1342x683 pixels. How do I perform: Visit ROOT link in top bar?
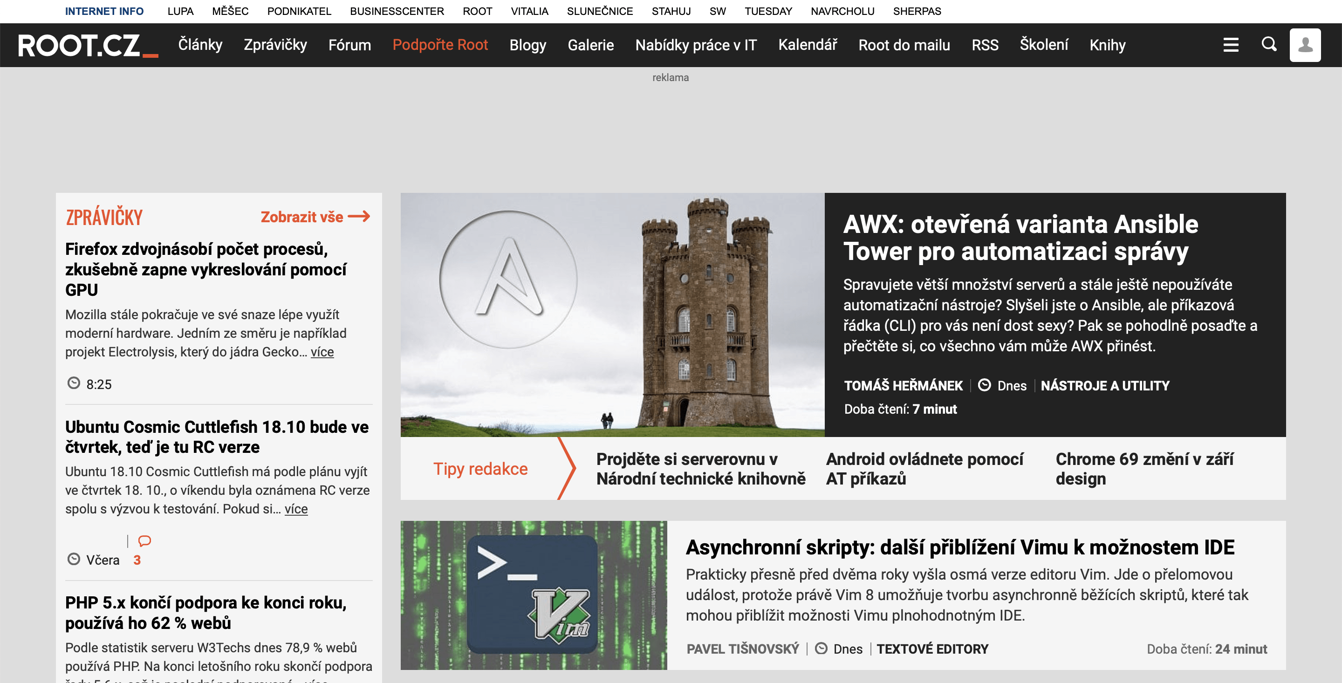[x=477, y=11]
